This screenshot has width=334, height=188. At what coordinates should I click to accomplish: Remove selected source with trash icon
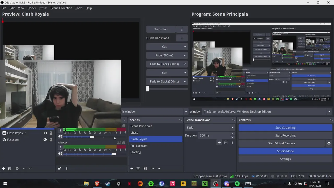pos(10,168)
